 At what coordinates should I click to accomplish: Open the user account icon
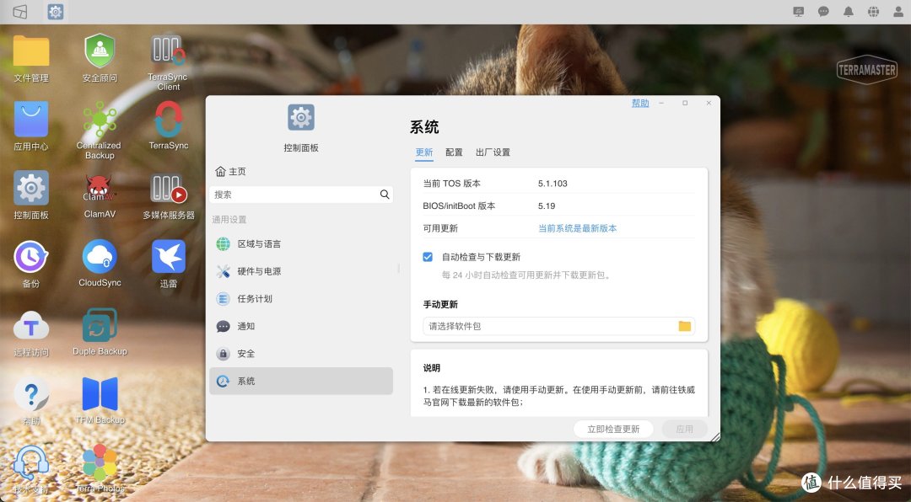coord(898,12)
